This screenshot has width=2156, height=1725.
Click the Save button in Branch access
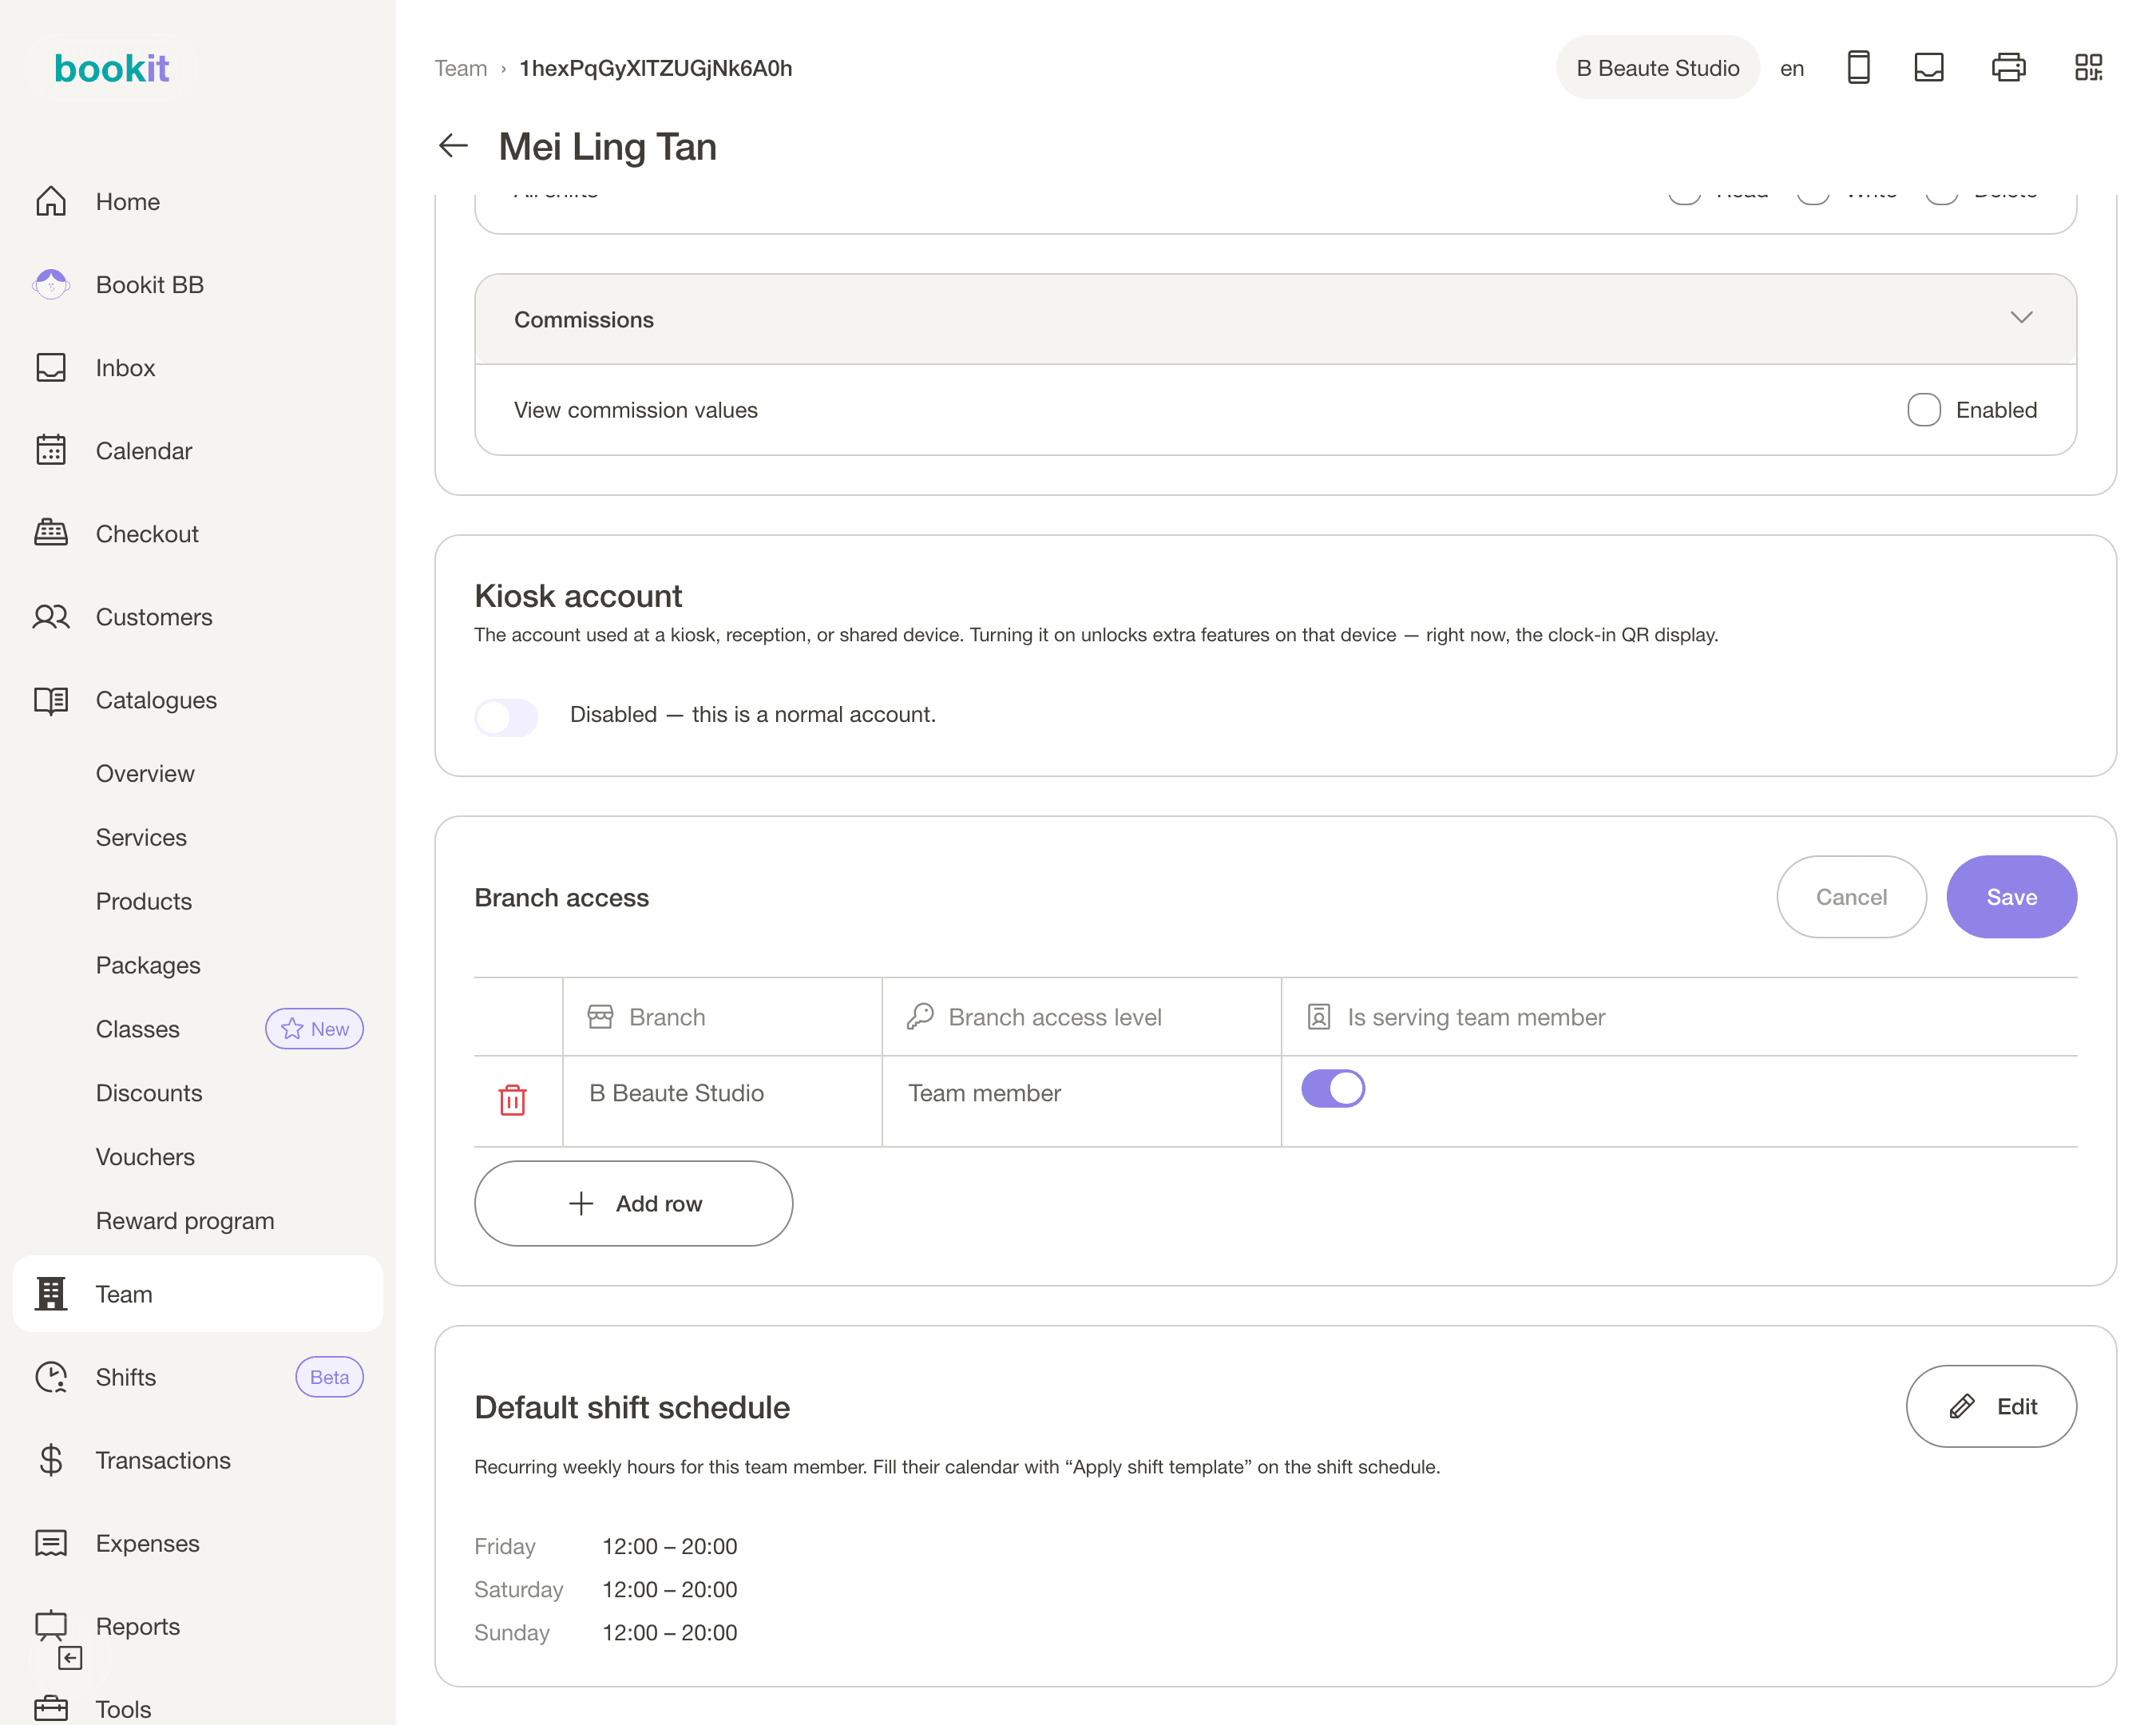pos(2011,897)
